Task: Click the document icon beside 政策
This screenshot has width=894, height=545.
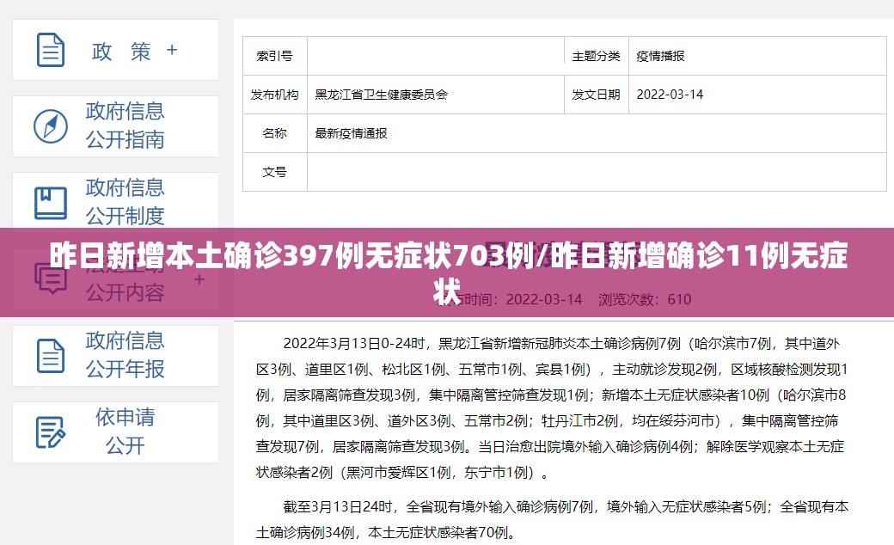Action: pyautogui.click(x=51, y=50)
